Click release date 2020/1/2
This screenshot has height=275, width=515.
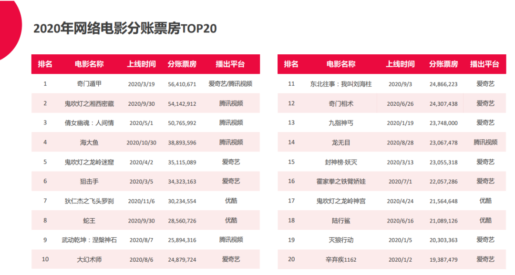[x=400, y=260]
